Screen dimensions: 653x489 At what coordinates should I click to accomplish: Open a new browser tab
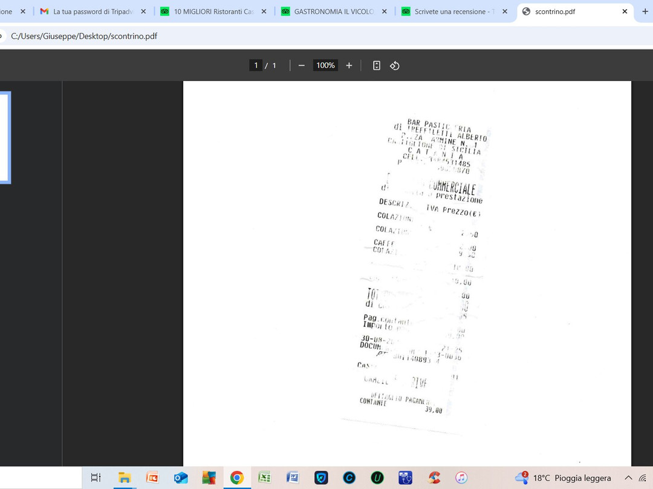[645, 11]
